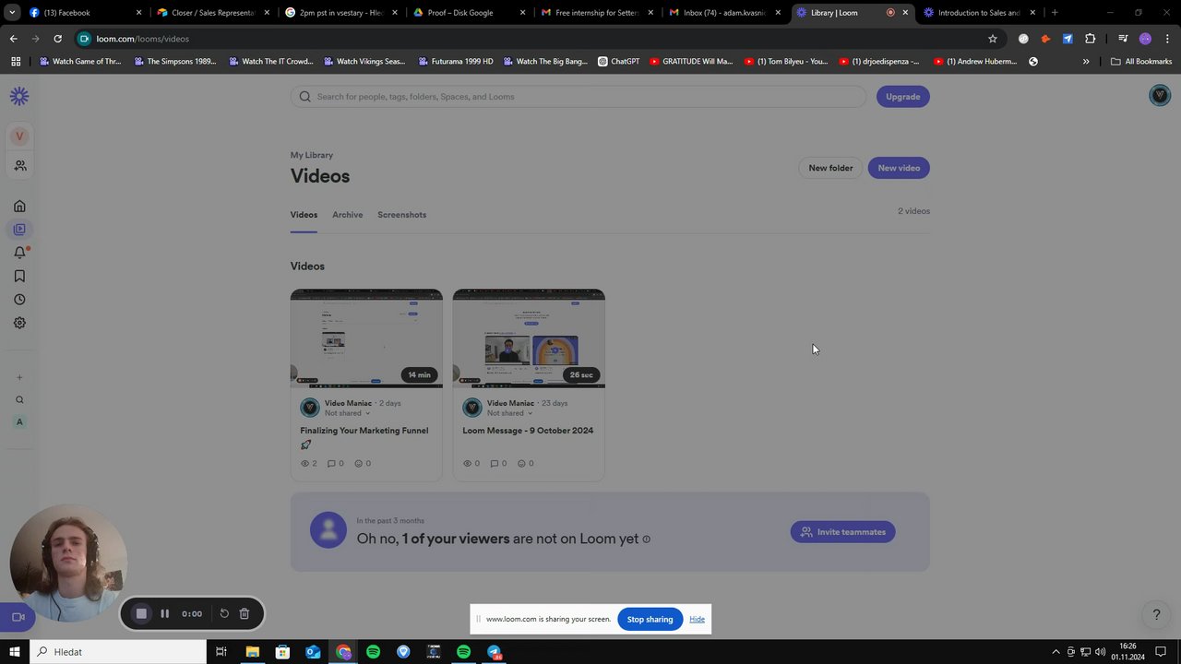This screenshot has width=1181, height=664.
Task: Click the camera button beside the webcam bubble
Action: 18,617
